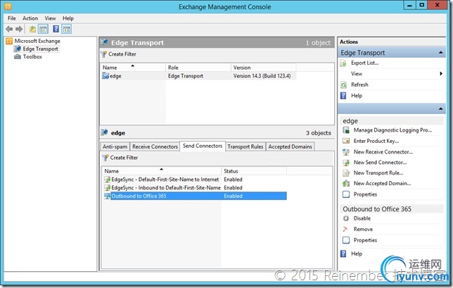This screenshot has height=288, width=453.
Task: Click the blue Help toolbar icon
Action: coord(56,29)
